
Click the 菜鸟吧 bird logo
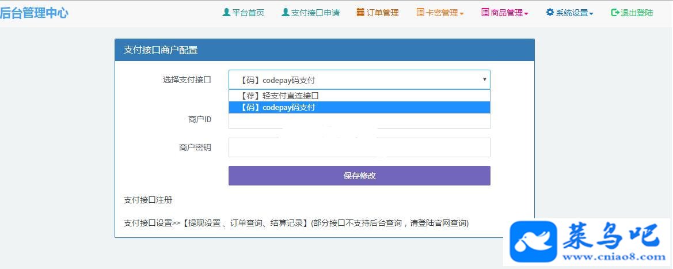click(534, 242)
